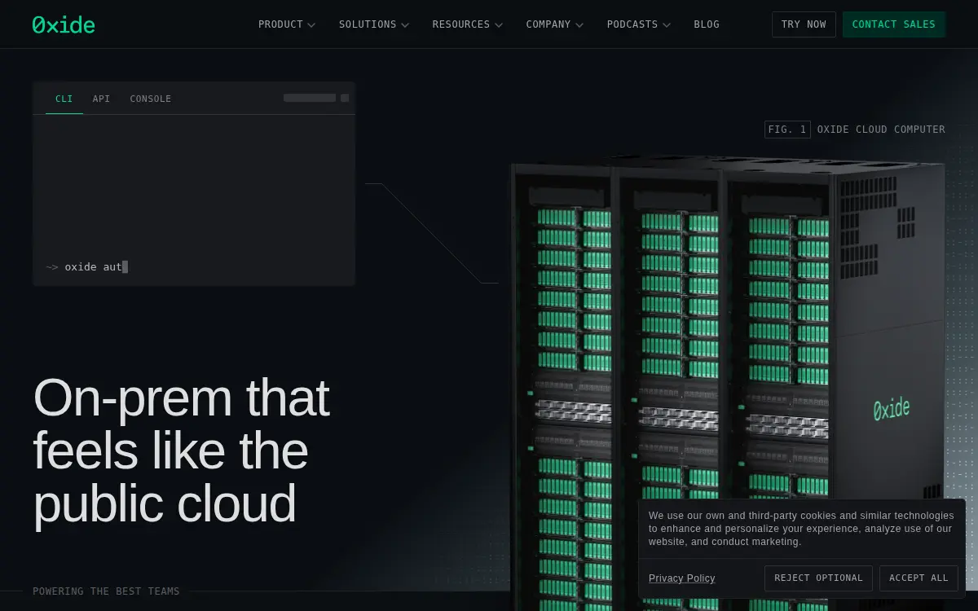This screenshot has height=611, width=978.
Task: Open the Company menu
Action: [555, 24]
